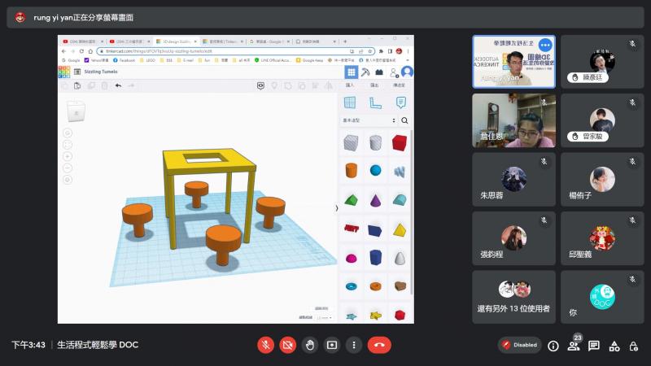The height and width of the screenshot is (366, 651).
Task: Open Tinkercad design list icon beside Sizzling Tumelo
Action: click(x=77, y=72)
